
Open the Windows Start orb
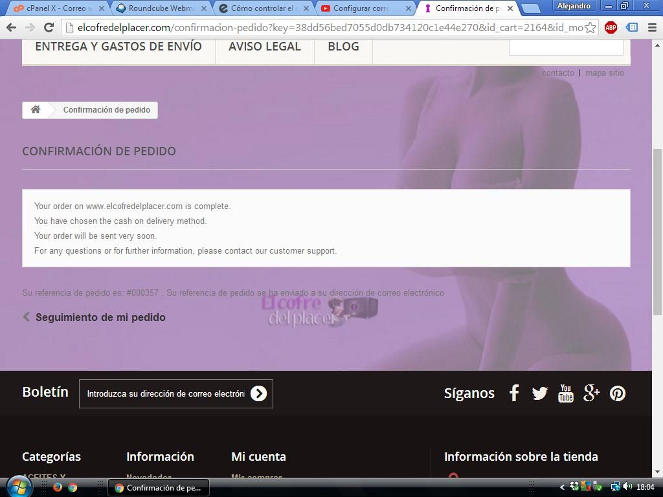(x=19, y=487)
